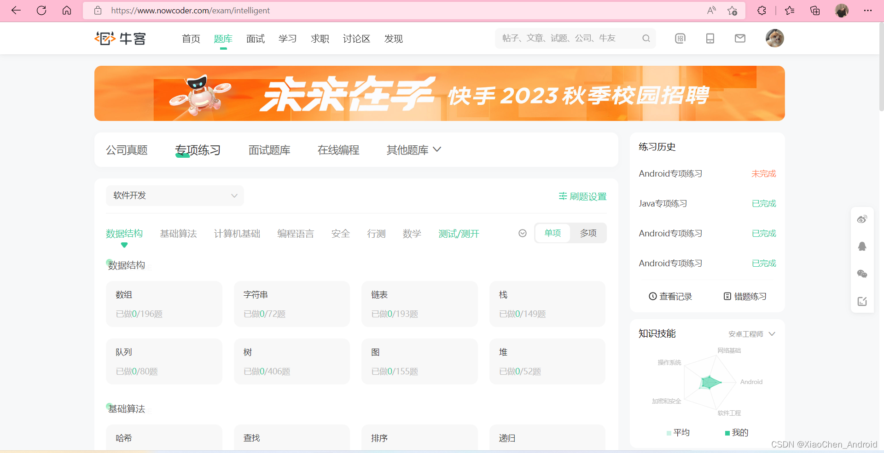Share via the Weibo icon
The image size is (884, 453).
coord(862,219)
